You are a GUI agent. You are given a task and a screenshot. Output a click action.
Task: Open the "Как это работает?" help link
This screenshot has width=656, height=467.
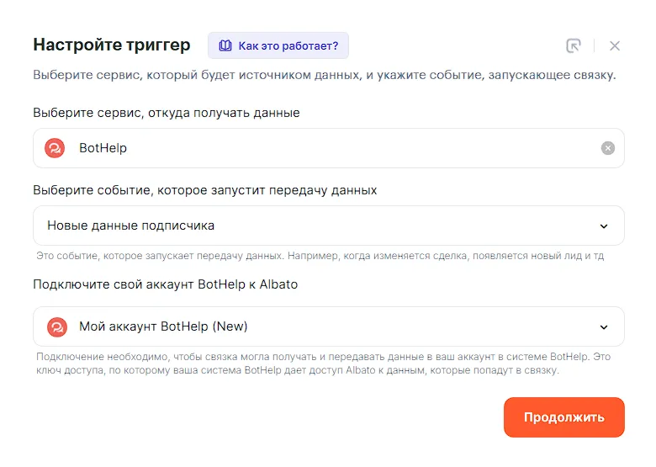(288, 45)
